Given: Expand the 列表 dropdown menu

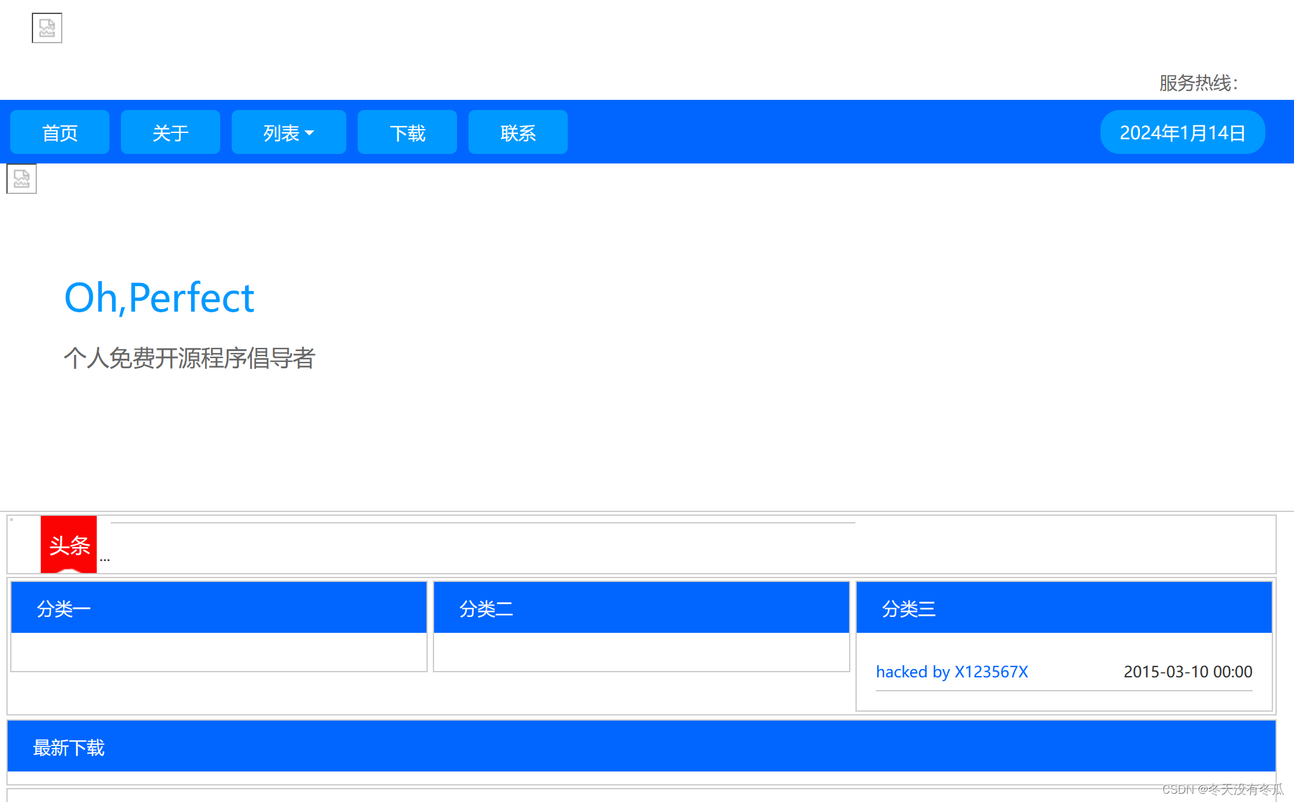Looking at the screenshot, I should click(x=282, y=132).
